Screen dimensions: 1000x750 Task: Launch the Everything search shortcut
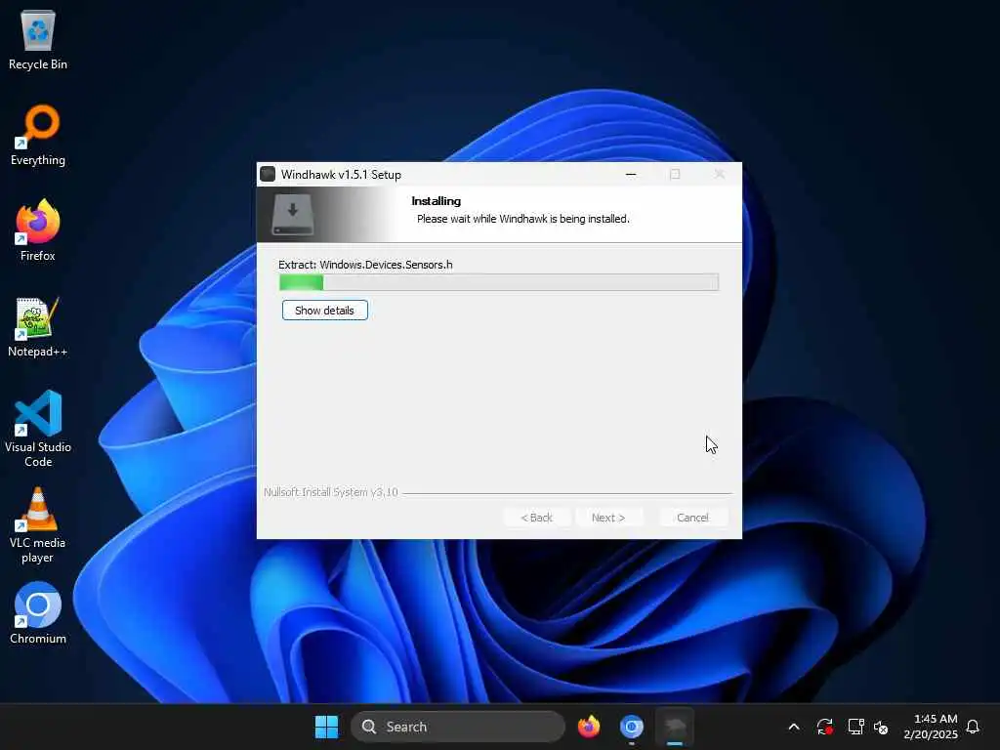pos(38,135)
